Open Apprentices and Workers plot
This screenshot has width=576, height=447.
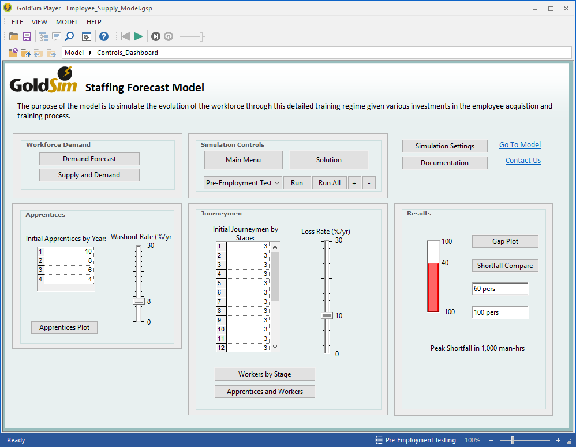[x=265, y=392]
